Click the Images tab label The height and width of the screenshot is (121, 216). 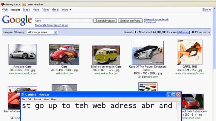click(x=16, y=10)
